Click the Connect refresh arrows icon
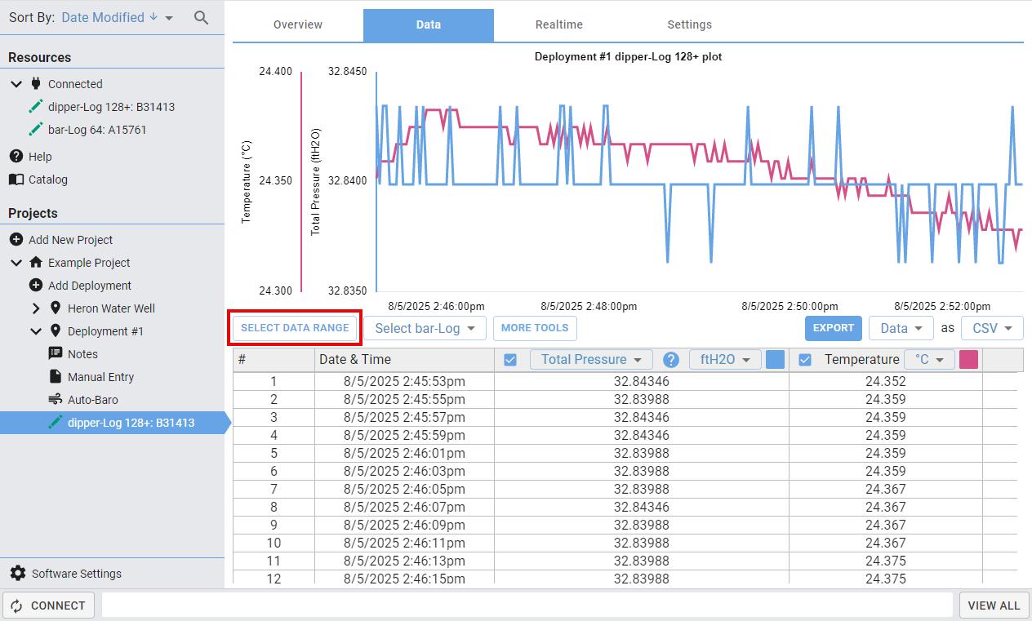The width and height of the screenshot is (1032, 621). pyautogui.click(x=16, y=605)
